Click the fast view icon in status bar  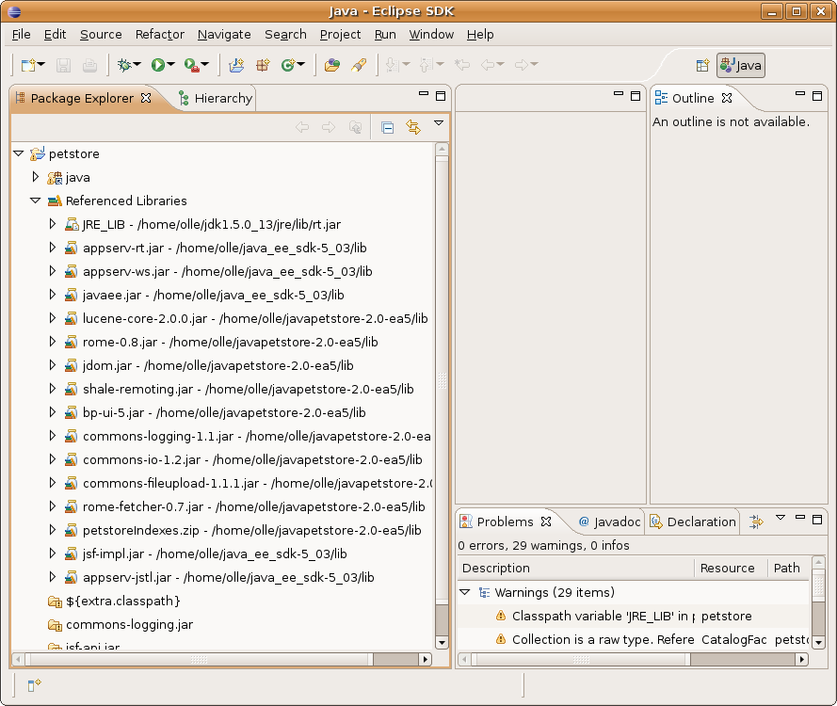coord(34,684)
